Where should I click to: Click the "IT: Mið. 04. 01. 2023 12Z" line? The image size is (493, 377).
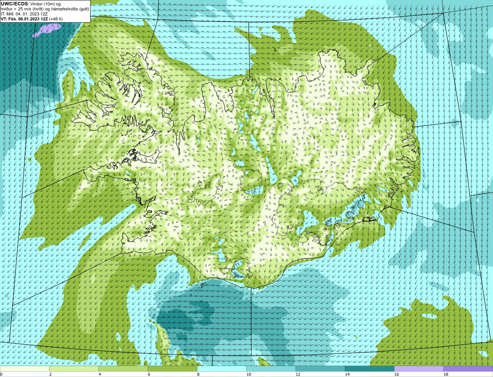(x=24, y=14)
